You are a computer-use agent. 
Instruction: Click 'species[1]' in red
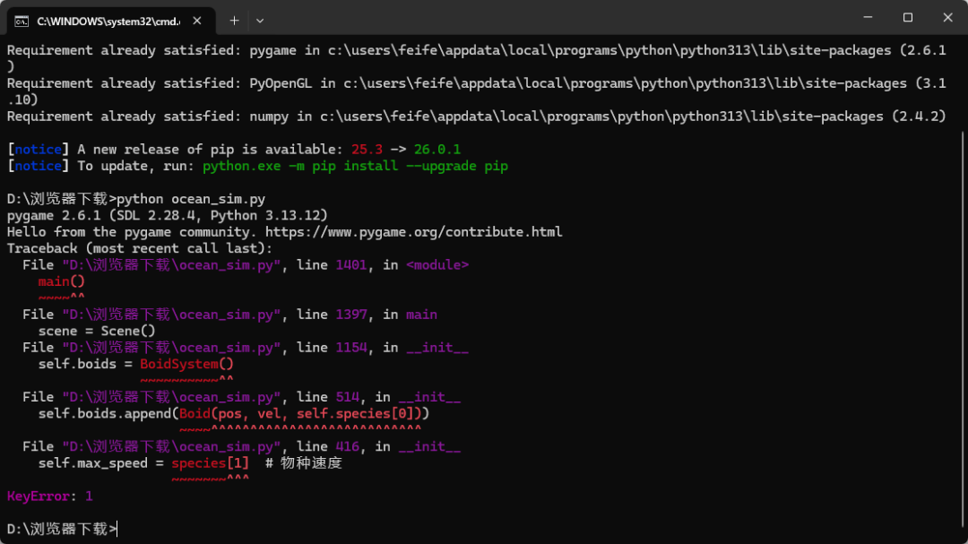pos(210,463)
